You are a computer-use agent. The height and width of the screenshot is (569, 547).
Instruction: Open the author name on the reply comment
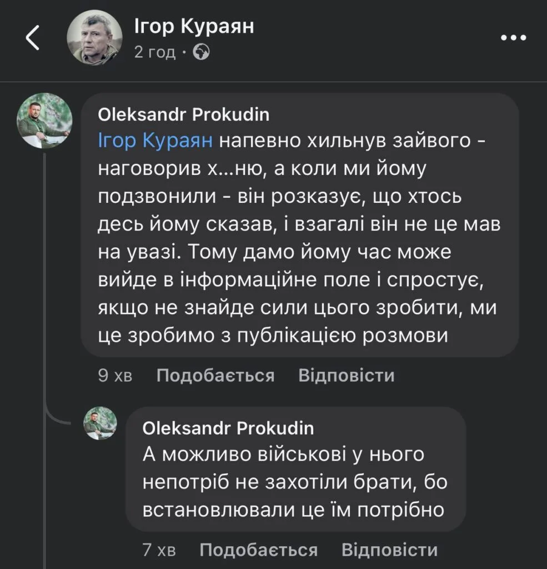[x=228, y=428]
